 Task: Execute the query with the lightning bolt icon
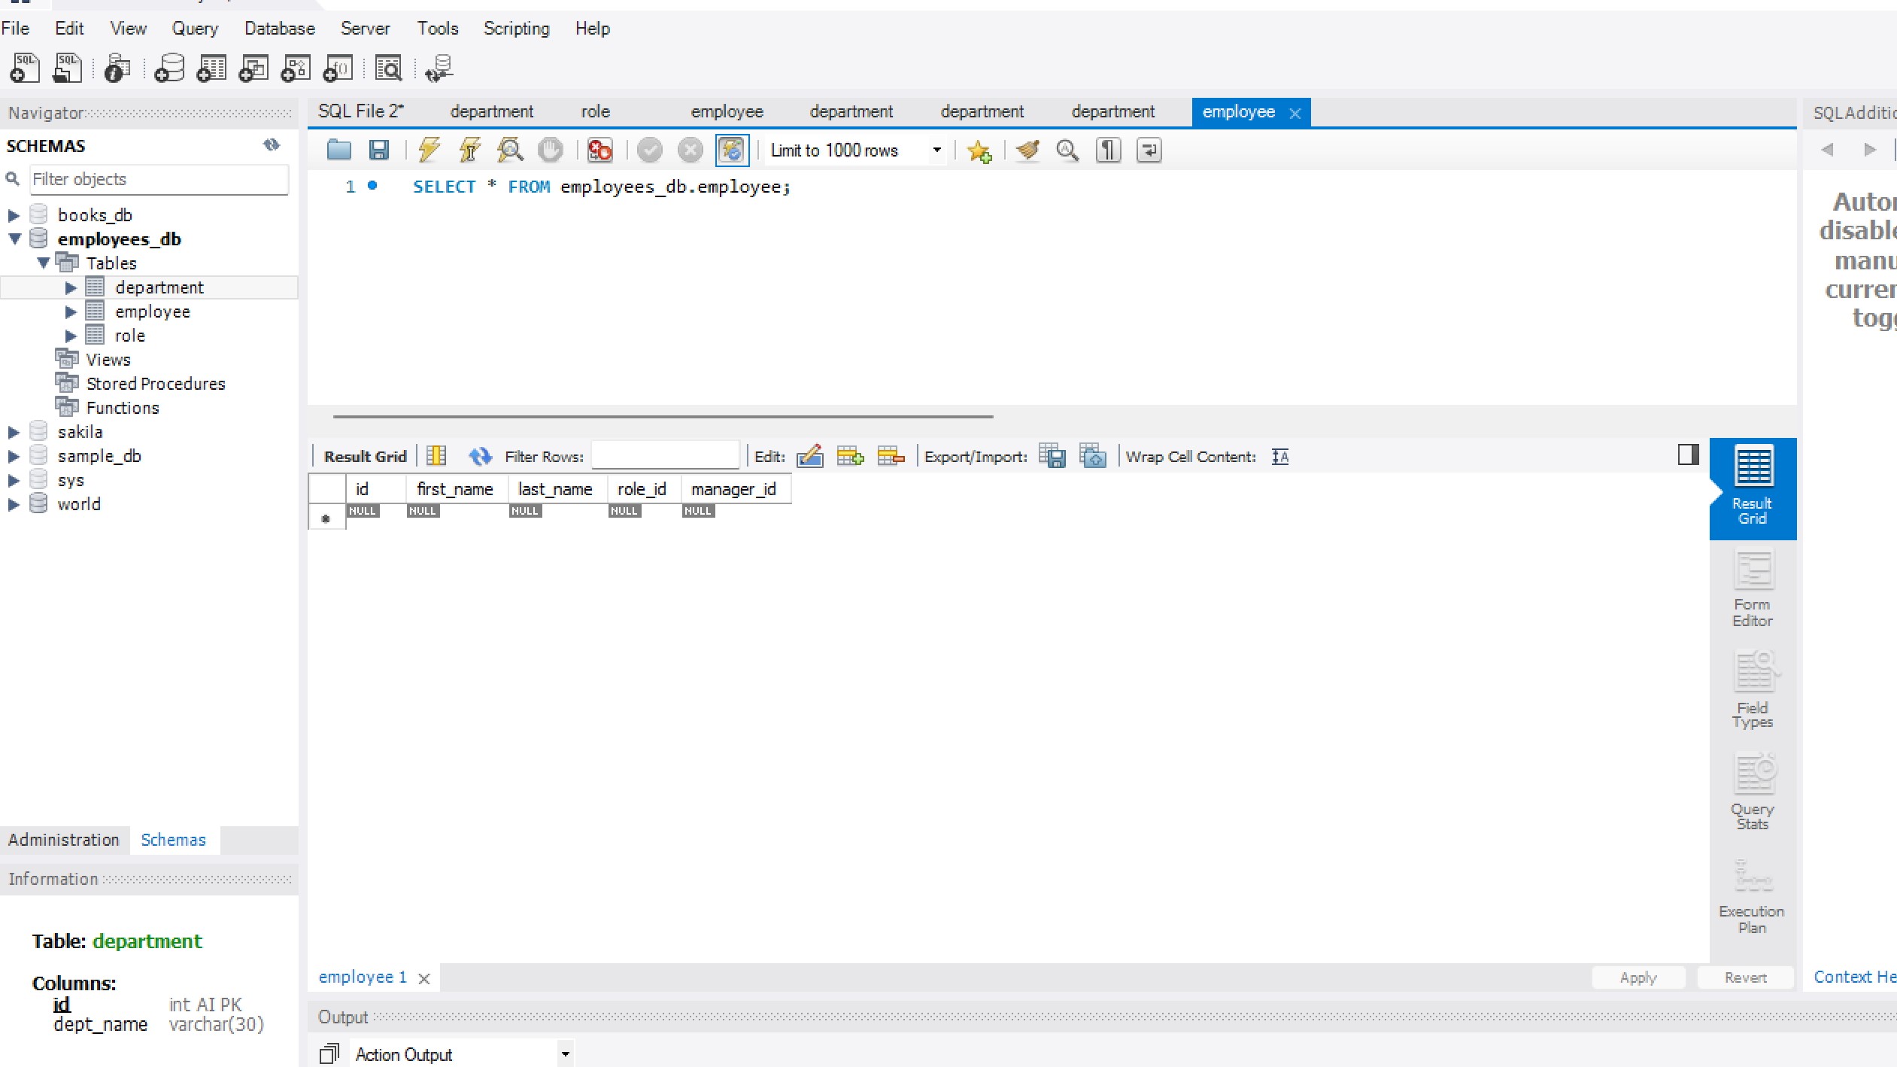(429, 150)
